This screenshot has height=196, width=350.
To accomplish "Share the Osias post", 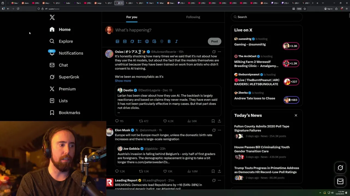I will tap(219, 121).
